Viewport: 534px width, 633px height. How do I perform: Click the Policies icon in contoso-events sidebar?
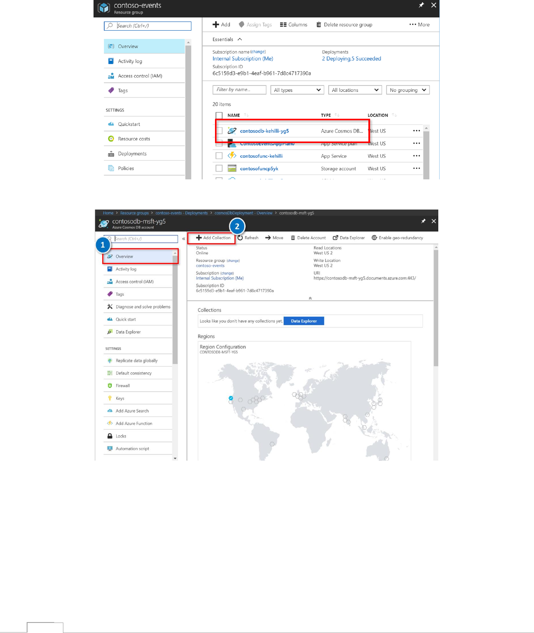pos(111,168)
